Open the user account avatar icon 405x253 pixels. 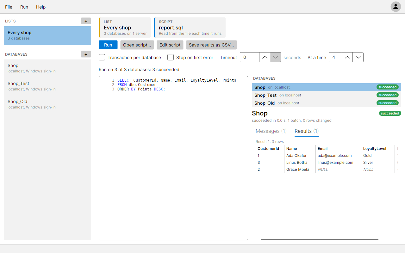pos(396,7)
